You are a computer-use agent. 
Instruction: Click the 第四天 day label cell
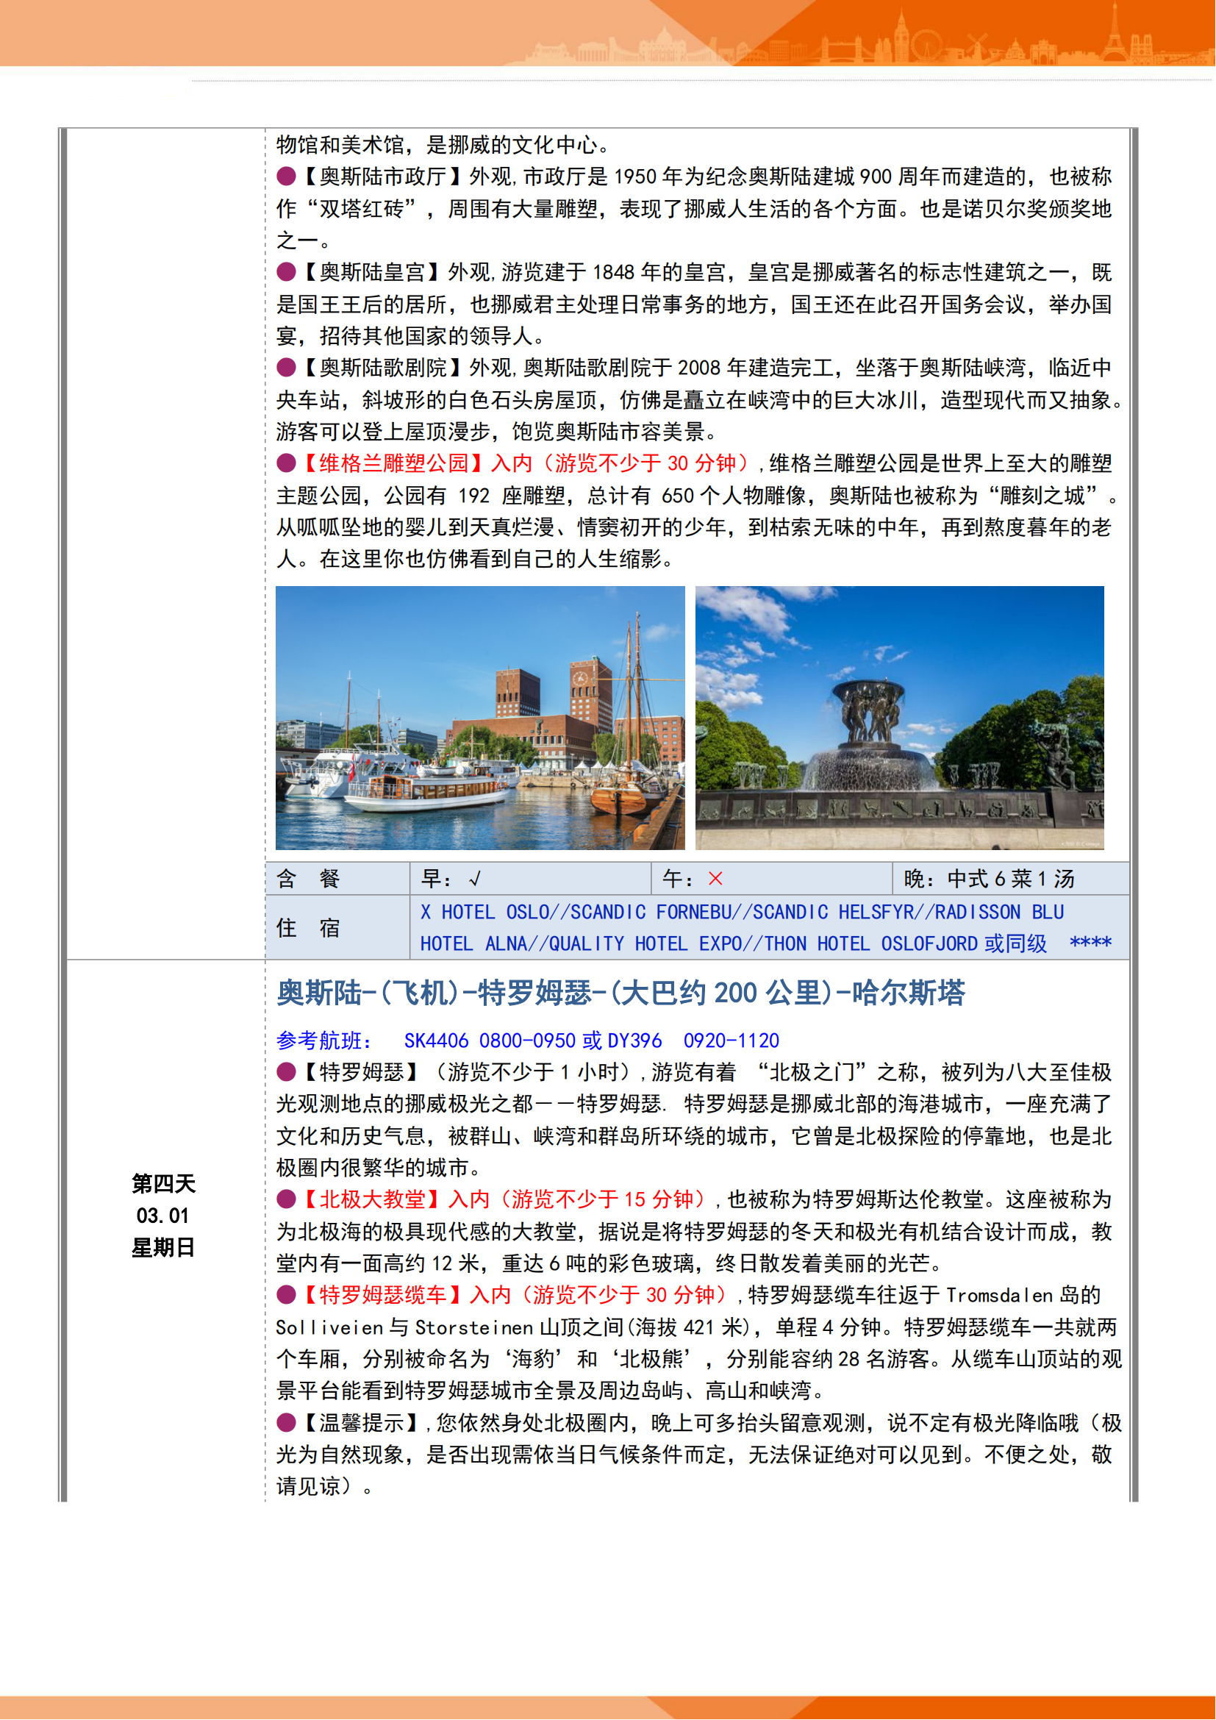pos(163,1184)
